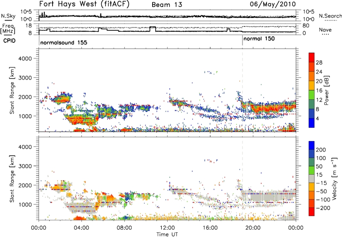Click the 'Slant Range [km]' label of the velocity panel

[x=12, y=178]
